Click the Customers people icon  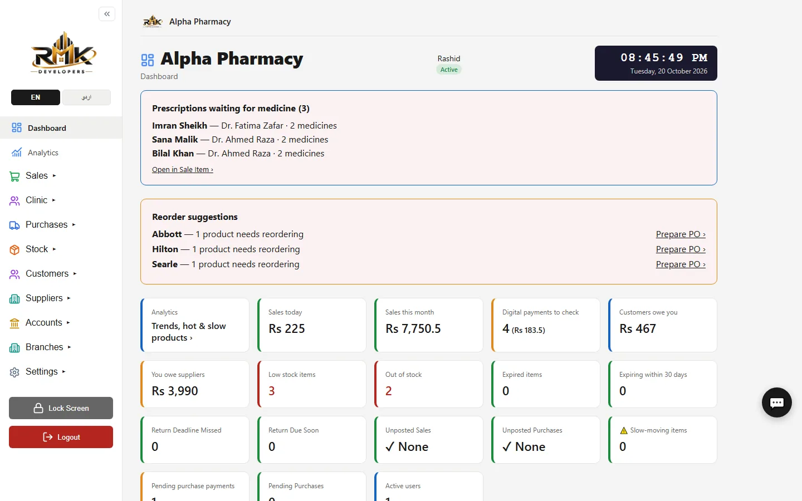[x=14, y=274]
